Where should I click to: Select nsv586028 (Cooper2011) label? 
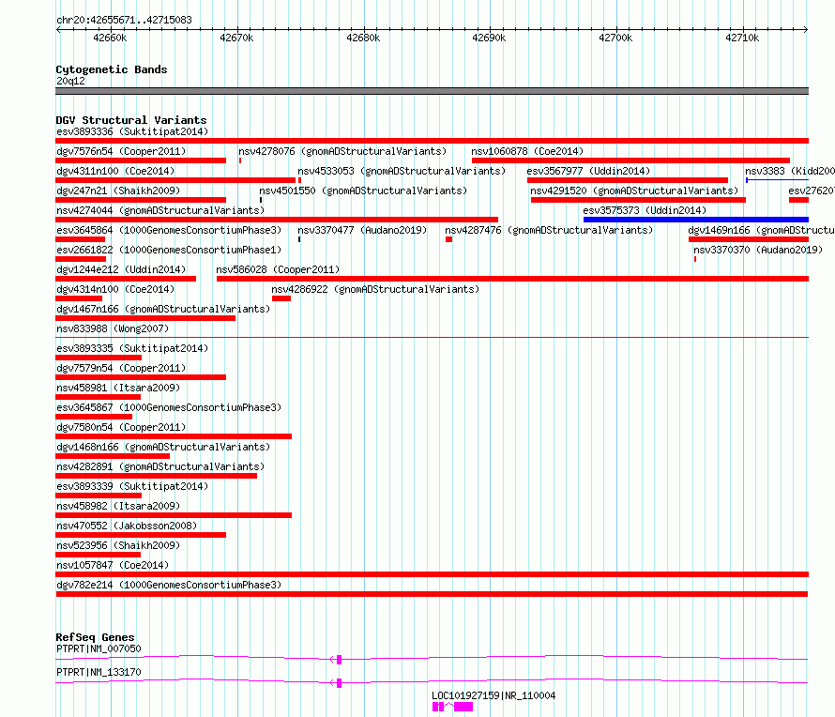pyautogui.click(x=278, y=269)
